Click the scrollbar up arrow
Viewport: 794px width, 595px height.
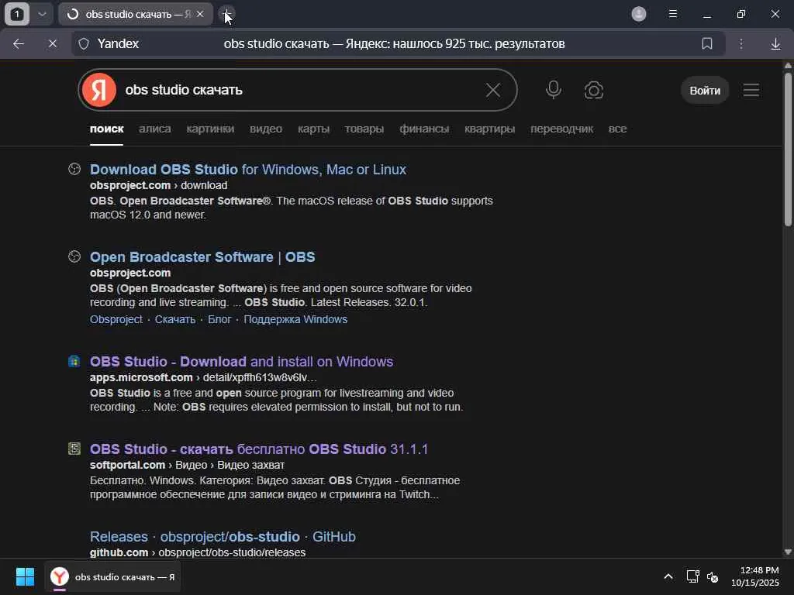pyautogui.click(x=788, y=65)
